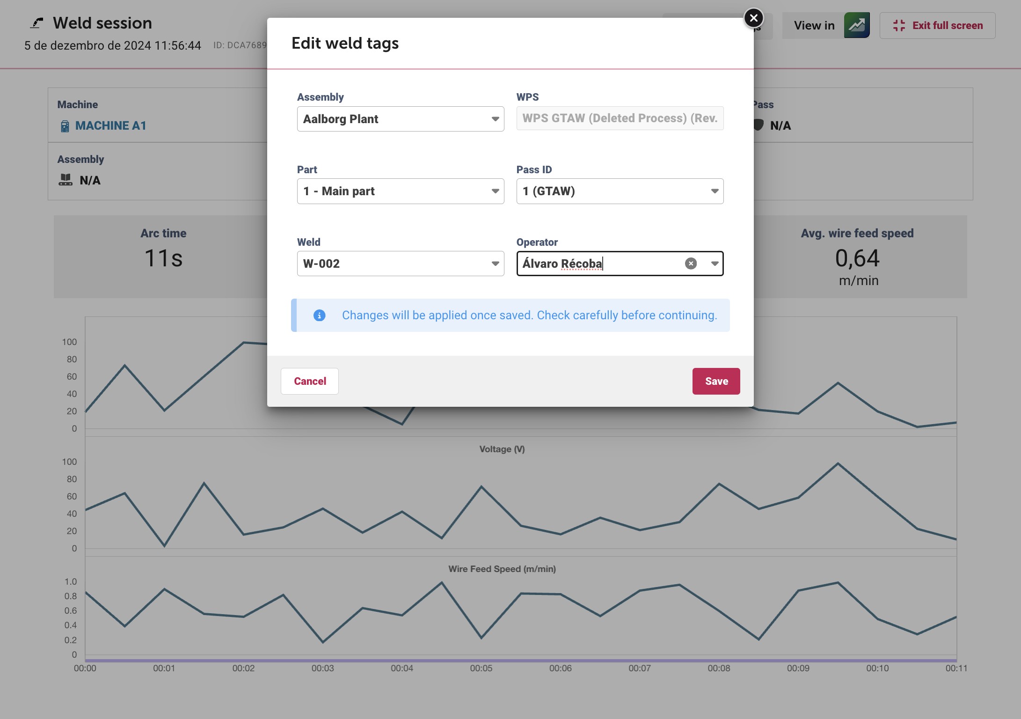
Task: Expand the Operator dropdown arrow
Action: (715, 264)
